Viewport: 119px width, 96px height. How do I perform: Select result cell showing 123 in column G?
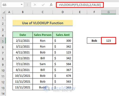coord(108,41)
